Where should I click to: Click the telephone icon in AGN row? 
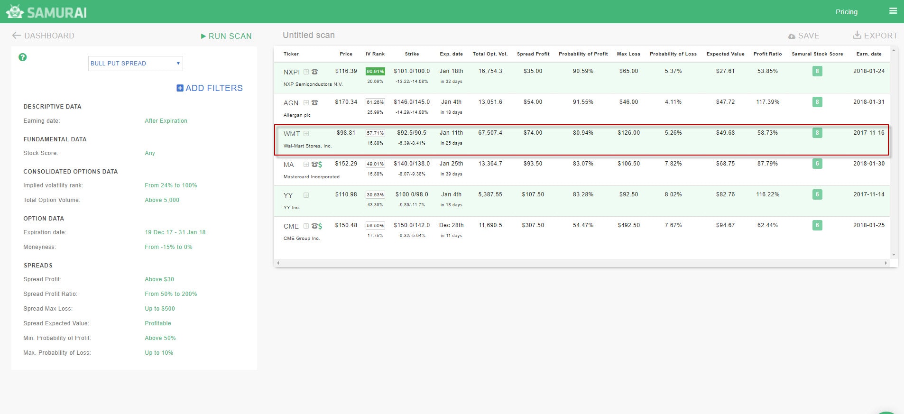click(314, 103)
